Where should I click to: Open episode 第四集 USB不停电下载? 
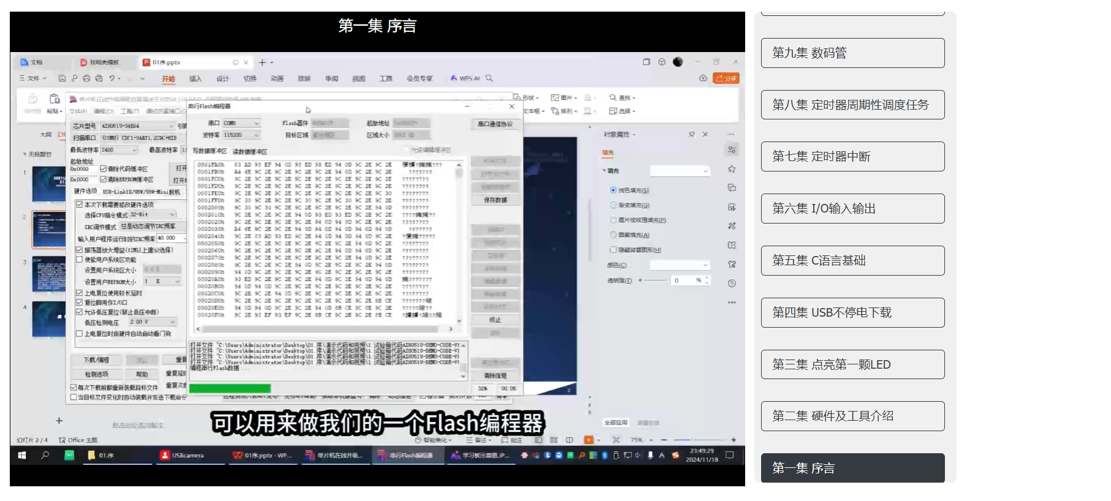coord(852,312)
